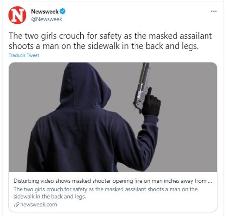228x217 pixels.
Task: Click the link chain icon beside newsweek.com
Action: pyautogui.click(x=16, y=205)
